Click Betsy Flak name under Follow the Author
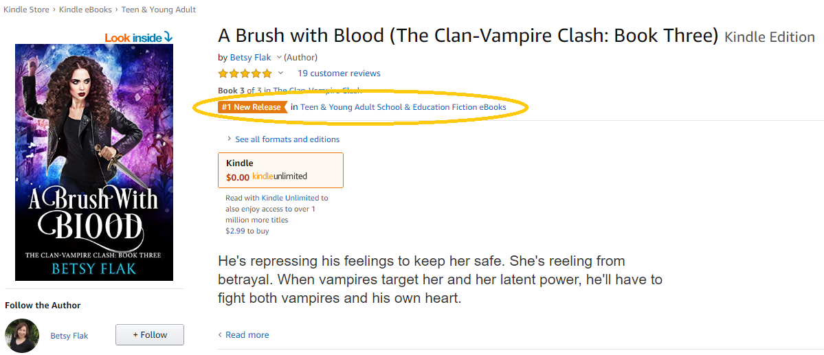824x355 pixels. 69,336
